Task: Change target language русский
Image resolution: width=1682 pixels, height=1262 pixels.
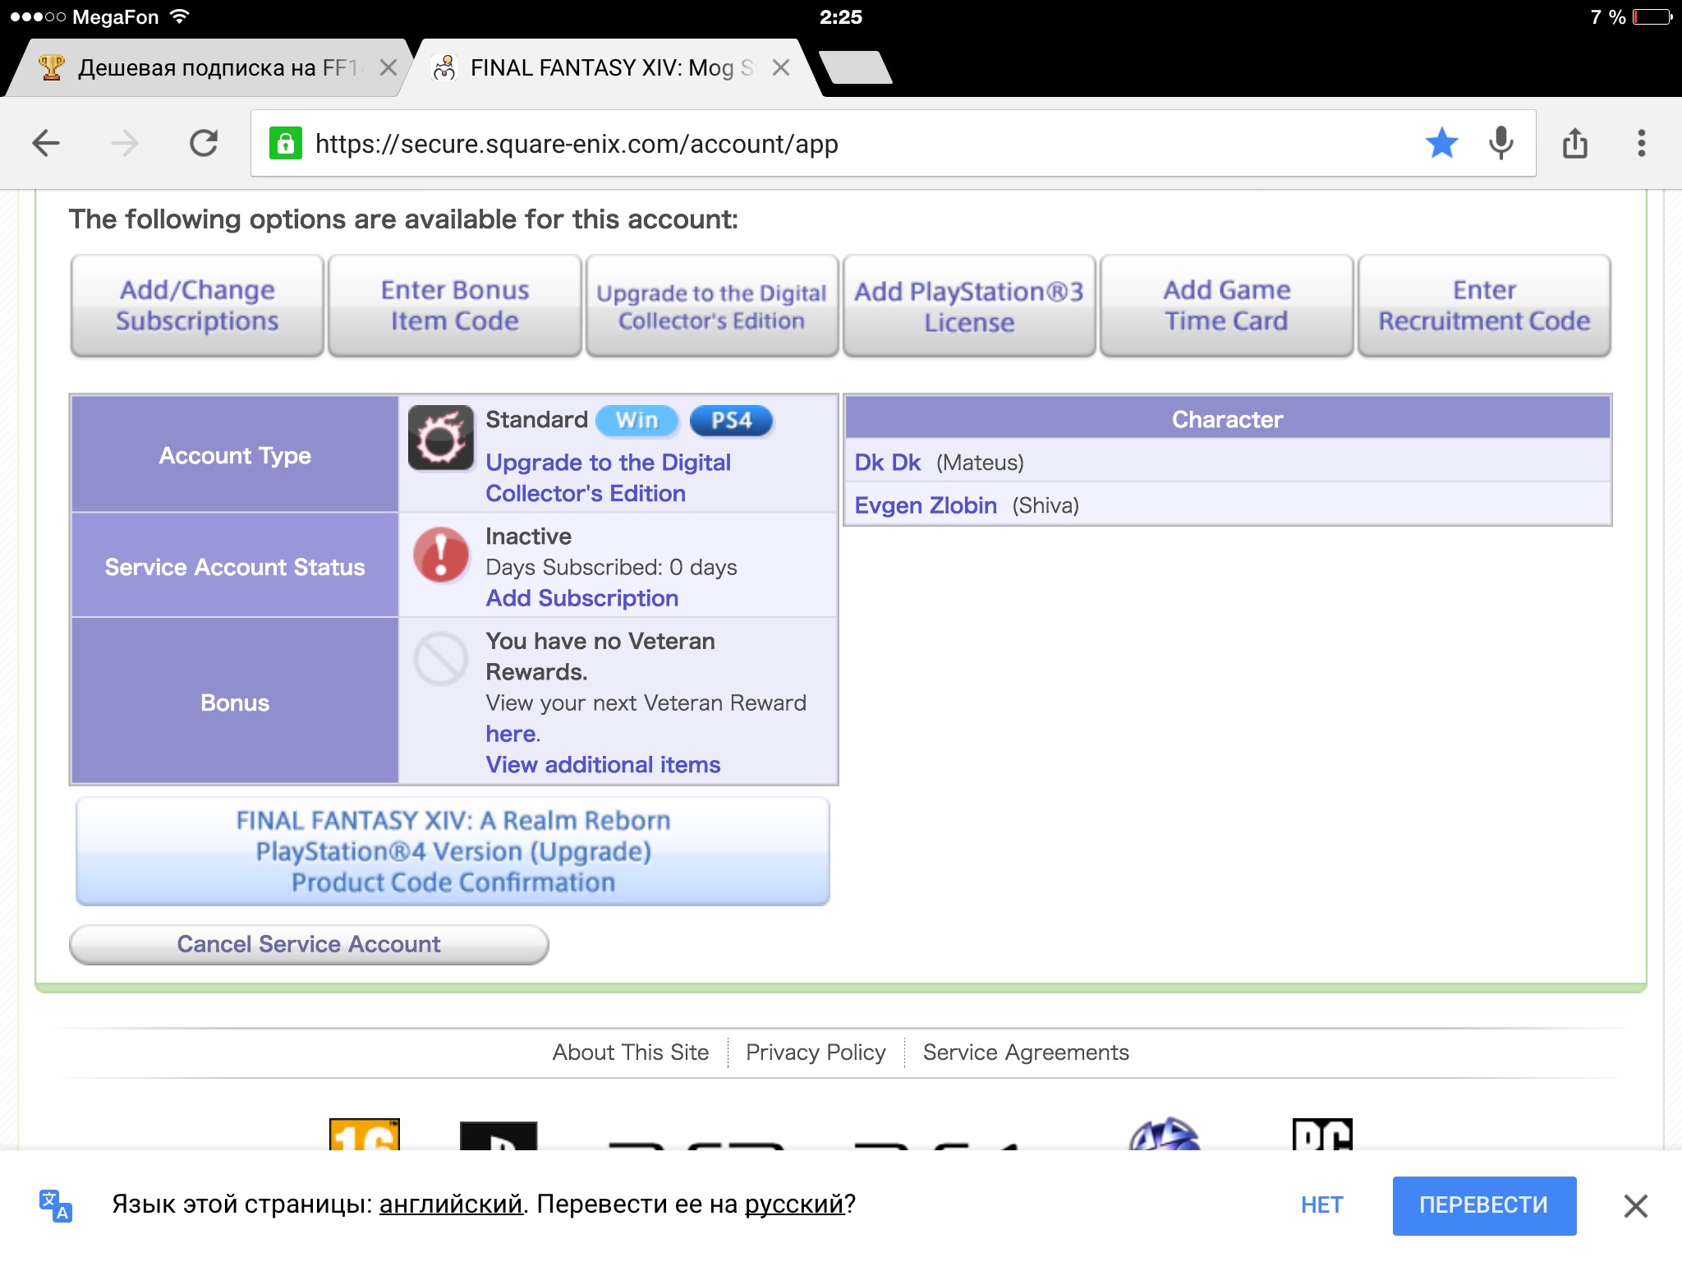Action: pos(794,1204)
